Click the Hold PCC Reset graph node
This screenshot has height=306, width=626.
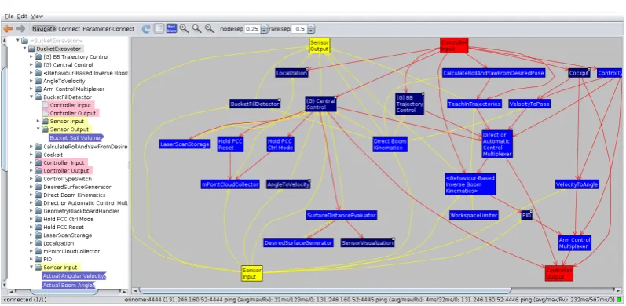(x=230, y=144)
